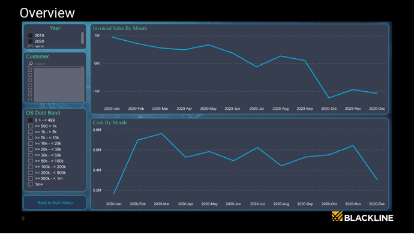Screen dimensions: 414x234
Task: Uncheck the 0 > - < 499 debt band
Action: tap(31, 120)
